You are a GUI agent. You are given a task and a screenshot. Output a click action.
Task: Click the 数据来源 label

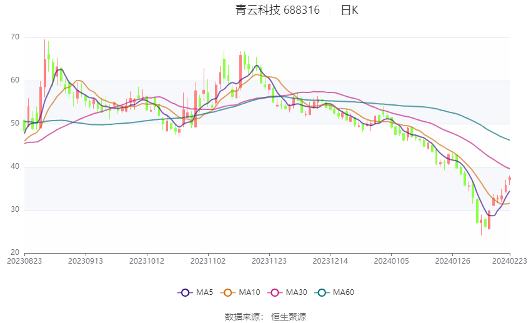coord(242,317)
